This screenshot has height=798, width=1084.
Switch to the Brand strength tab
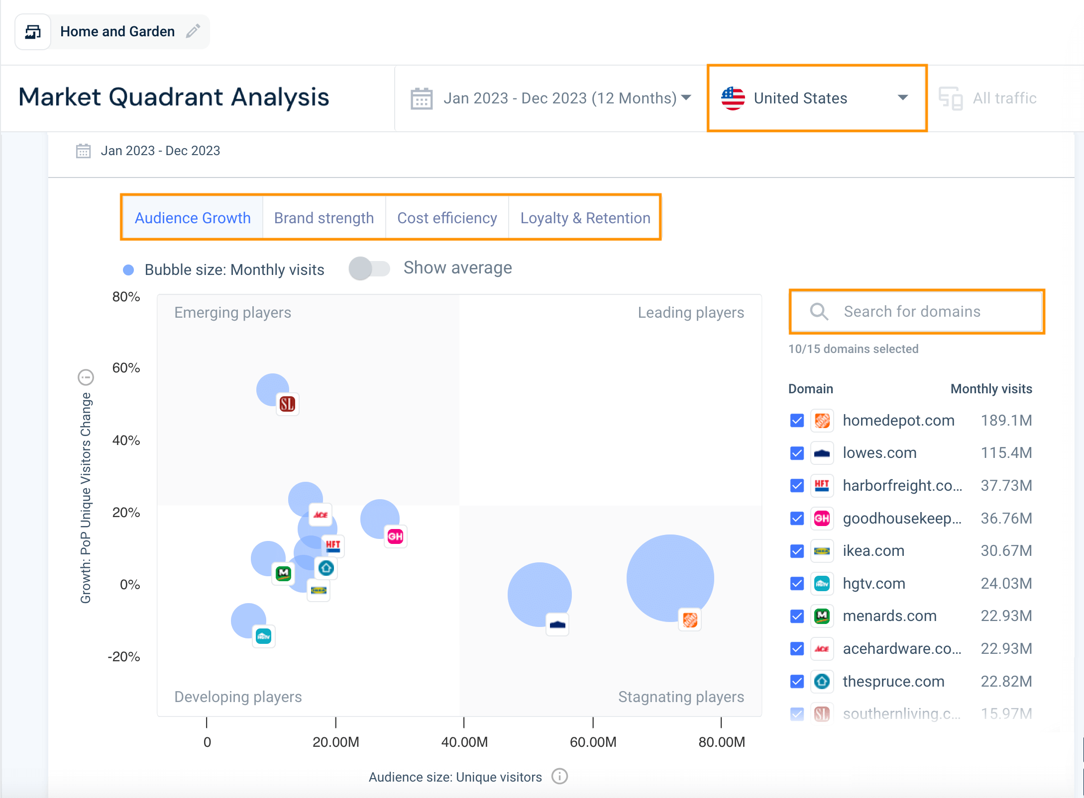click(x=324, y=217)
